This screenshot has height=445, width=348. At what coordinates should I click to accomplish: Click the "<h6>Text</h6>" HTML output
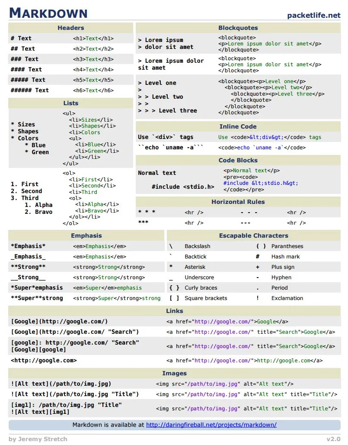tap(93, 90)
